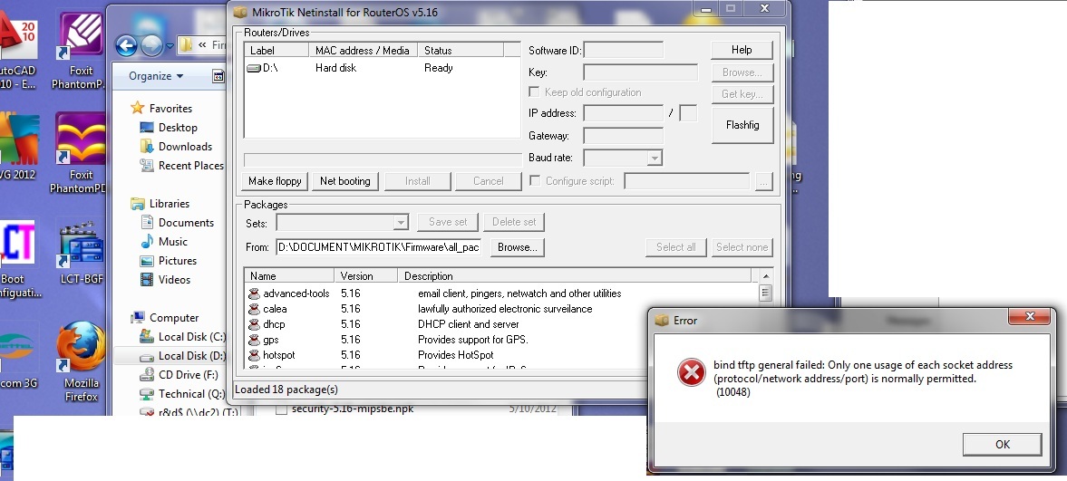Open Pictures library in Explorer
The image size is (1067, 481).
click(x=178, y=261)
